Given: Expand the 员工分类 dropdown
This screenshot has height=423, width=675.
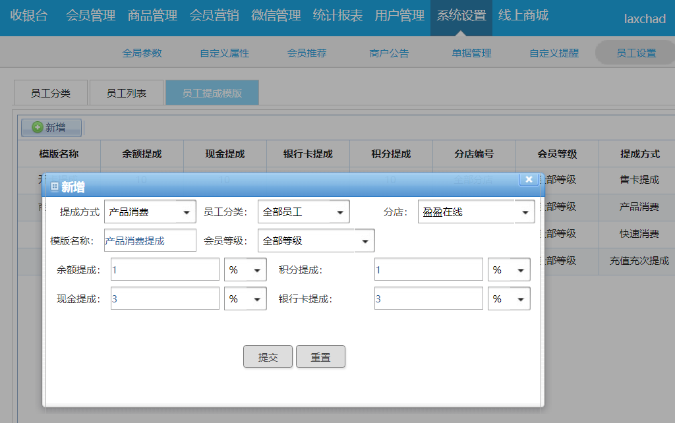Looking at the screenshot, I should tap(340, 212).
